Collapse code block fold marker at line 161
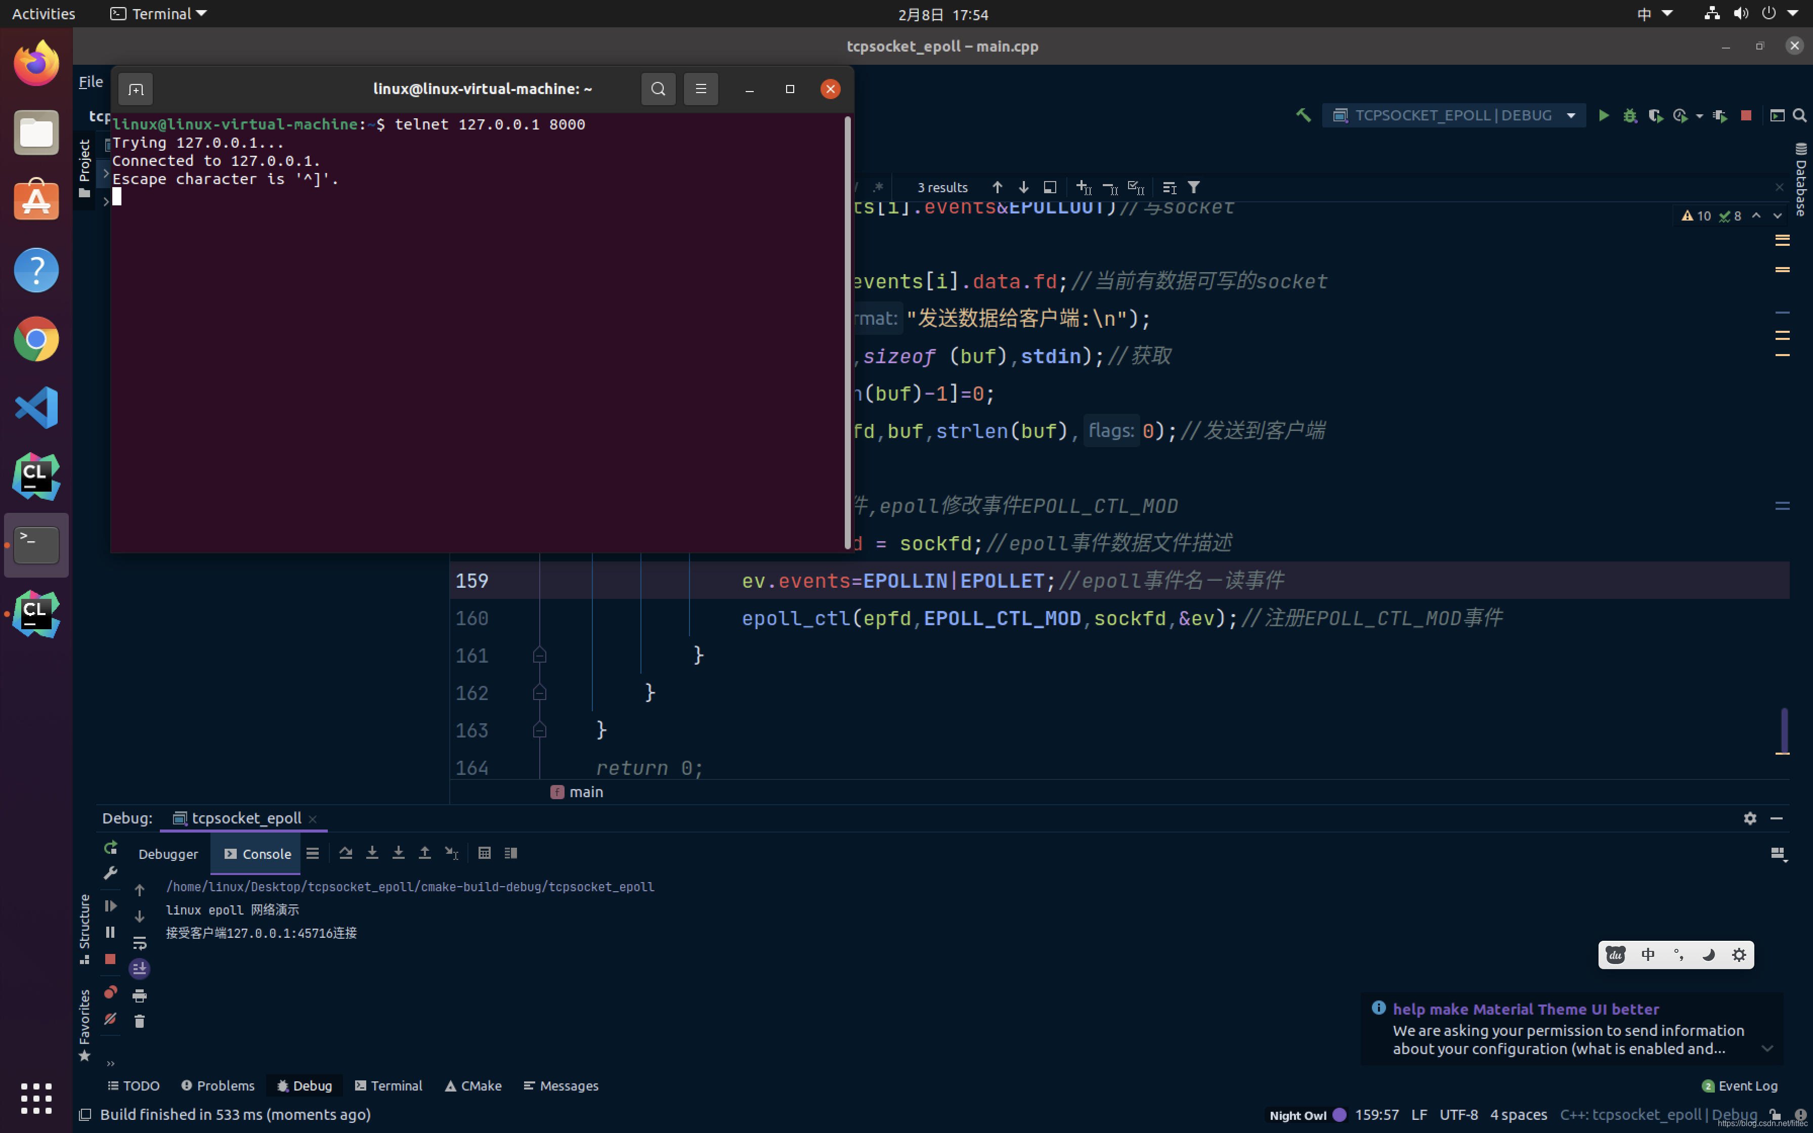1813x1133 pixels. [x=539, y=656]
